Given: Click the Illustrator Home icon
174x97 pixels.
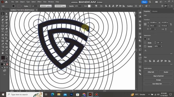Looking at the screenshot, I should tap(6, 2).
